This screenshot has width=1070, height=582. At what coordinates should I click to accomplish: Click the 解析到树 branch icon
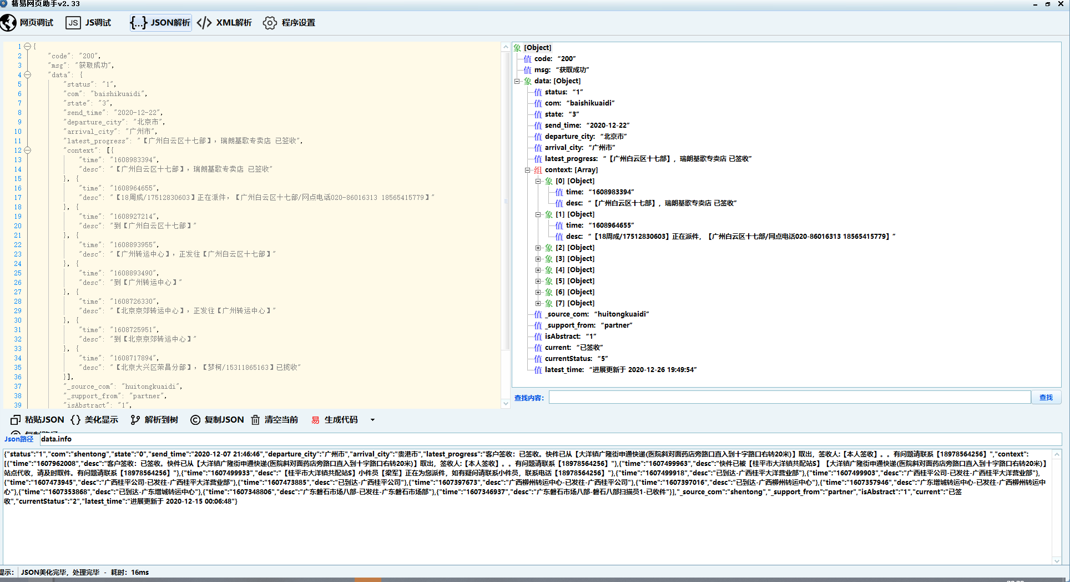135,420
